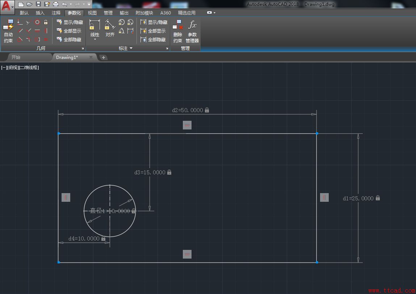Close the Drawing1* file tab
The width and height of the screenshot is (416, 294).
[x=91, y=57]
